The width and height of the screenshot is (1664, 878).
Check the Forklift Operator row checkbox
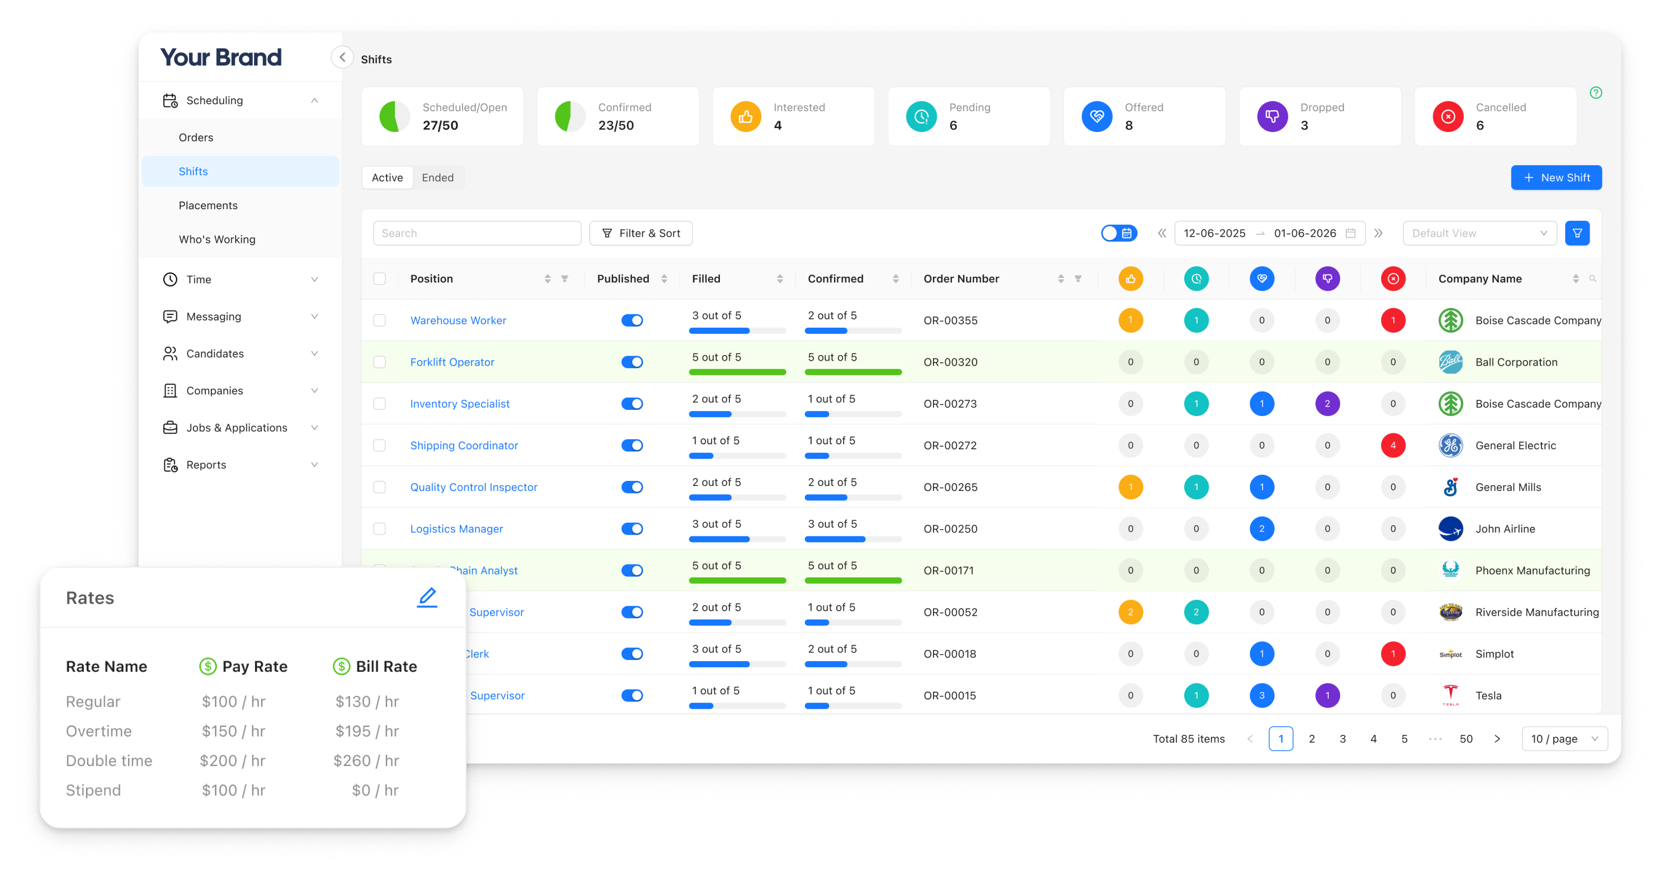pyautogui.click(x=379, y=362)
